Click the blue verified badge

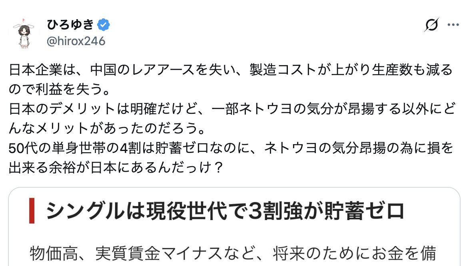pos(104,25)
